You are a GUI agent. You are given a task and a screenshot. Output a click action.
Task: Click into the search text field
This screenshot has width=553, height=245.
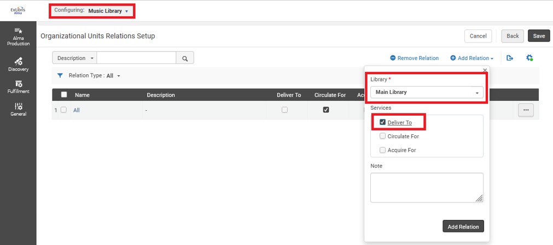(136, 58)
